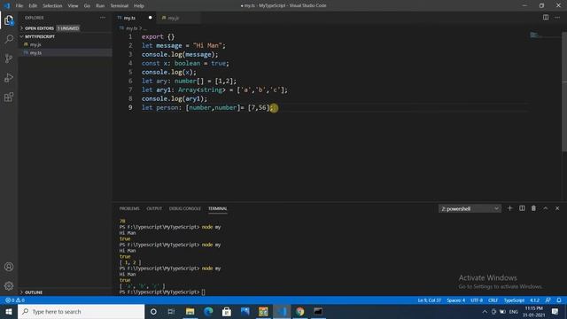The width and height of the screenshot is (567, 319).
Task: Switch to the Problems panel tab
Action: tap(129, 208)
